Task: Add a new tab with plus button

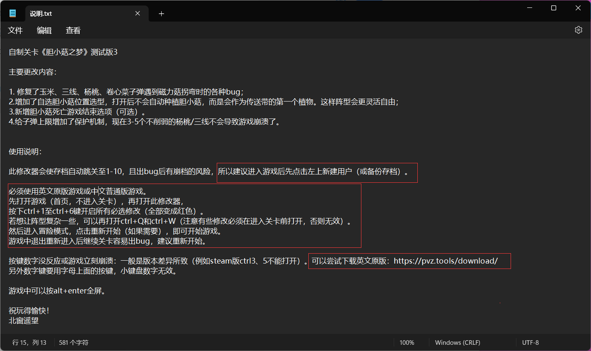Action: click(x=161, y=14)
